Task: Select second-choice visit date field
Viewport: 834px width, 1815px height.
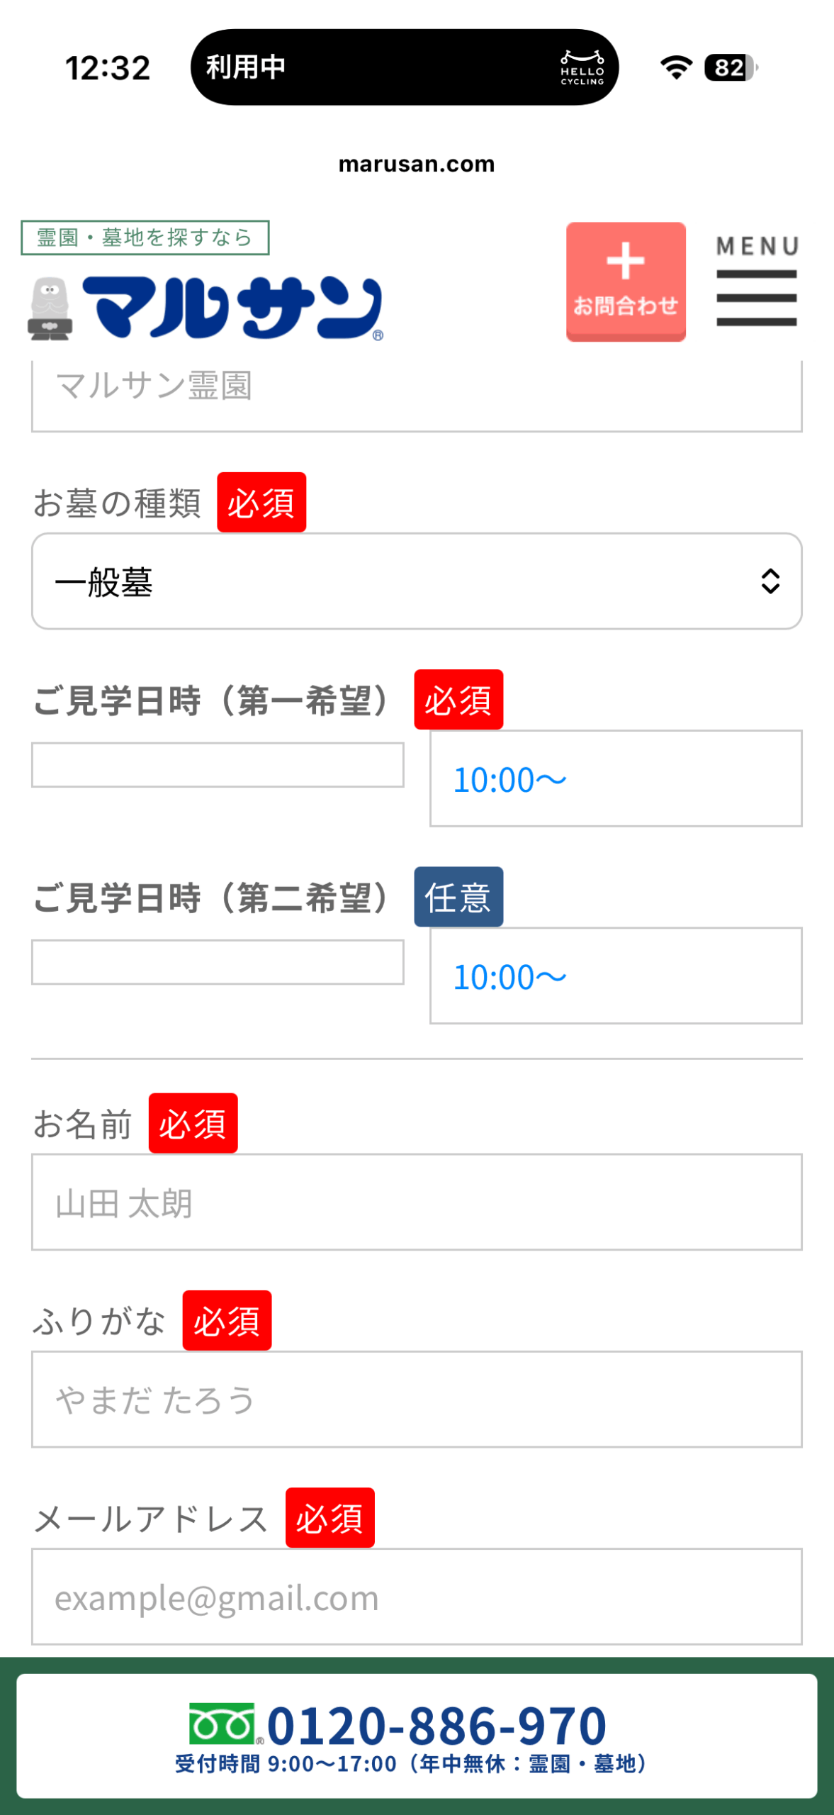Action: (218, 962)
